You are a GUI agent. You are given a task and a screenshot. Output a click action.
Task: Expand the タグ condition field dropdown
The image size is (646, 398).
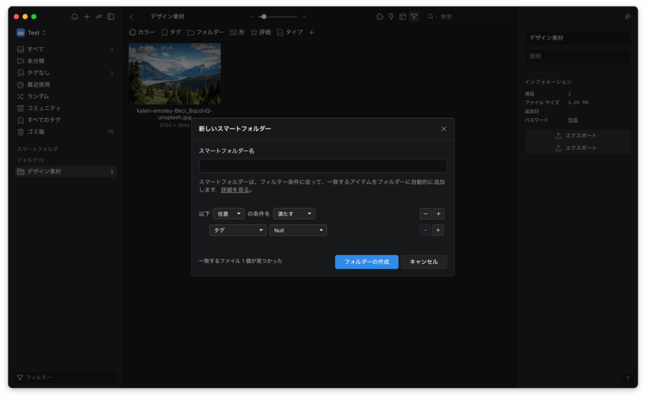238,230
